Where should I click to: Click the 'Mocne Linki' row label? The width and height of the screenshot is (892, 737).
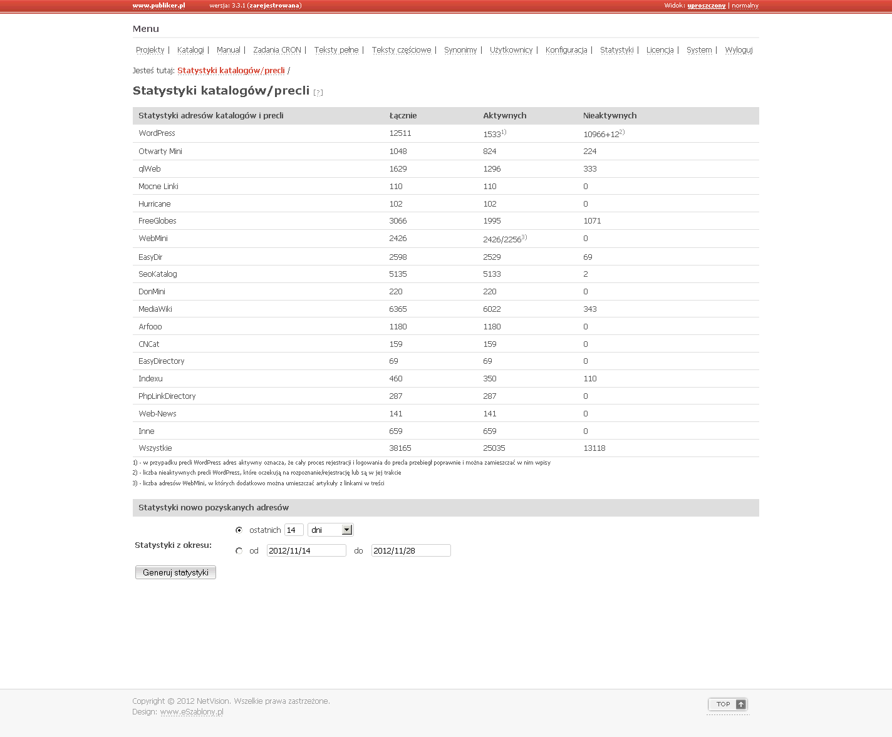coord(158,187)
